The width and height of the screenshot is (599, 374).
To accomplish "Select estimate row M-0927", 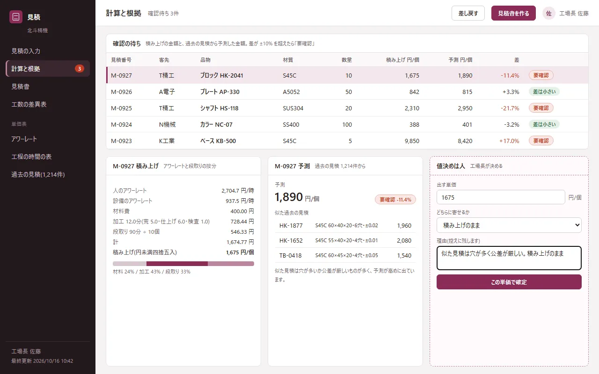I will coord(347,75).
